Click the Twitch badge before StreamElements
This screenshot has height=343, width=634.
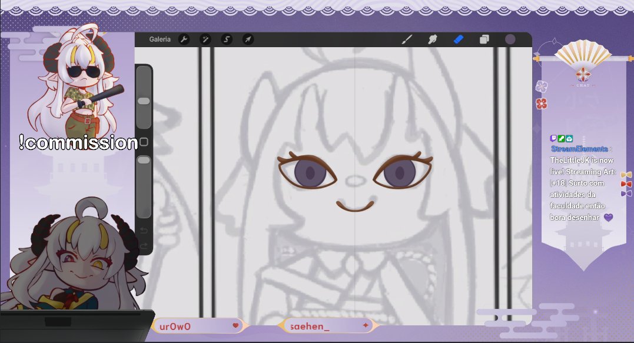click(553, 138)
